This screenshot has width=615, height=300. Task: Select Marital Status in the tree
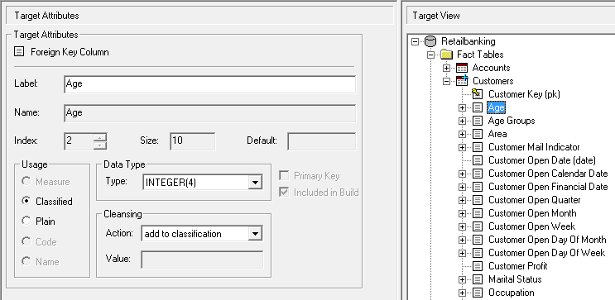515,279
